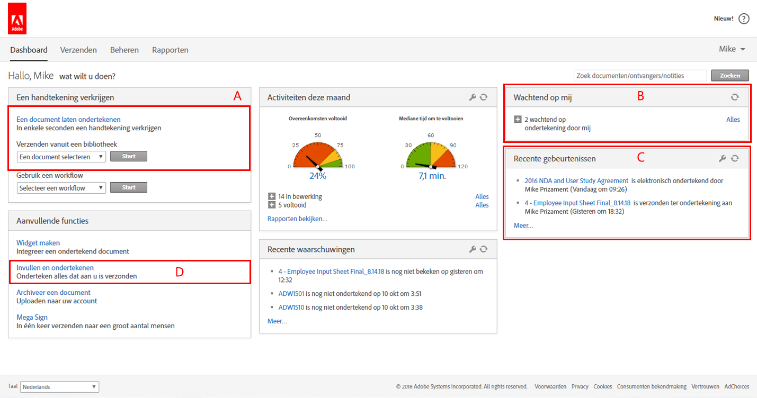This screenshot has height=398, width=757.
Task: Click Alles next to 14 in bewerking
Action: (x=482, y=197)
